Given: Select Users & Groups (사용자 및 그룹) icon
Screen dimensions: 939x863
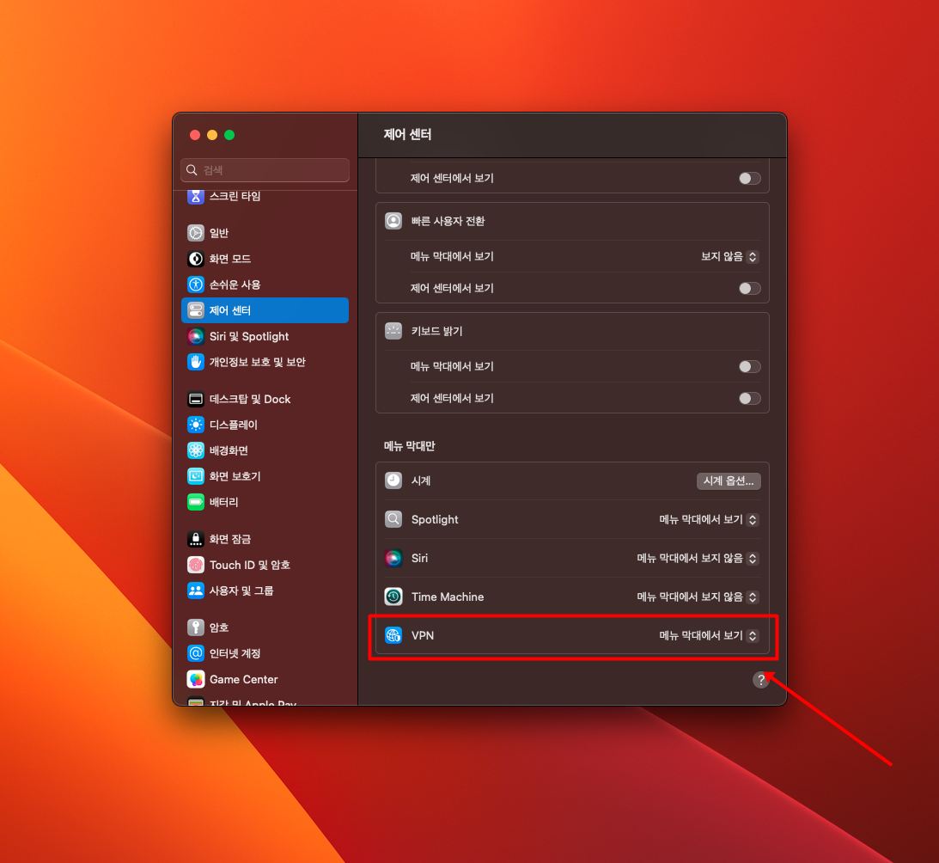Looking at the screenshot, I should click(x=196, y=591).
